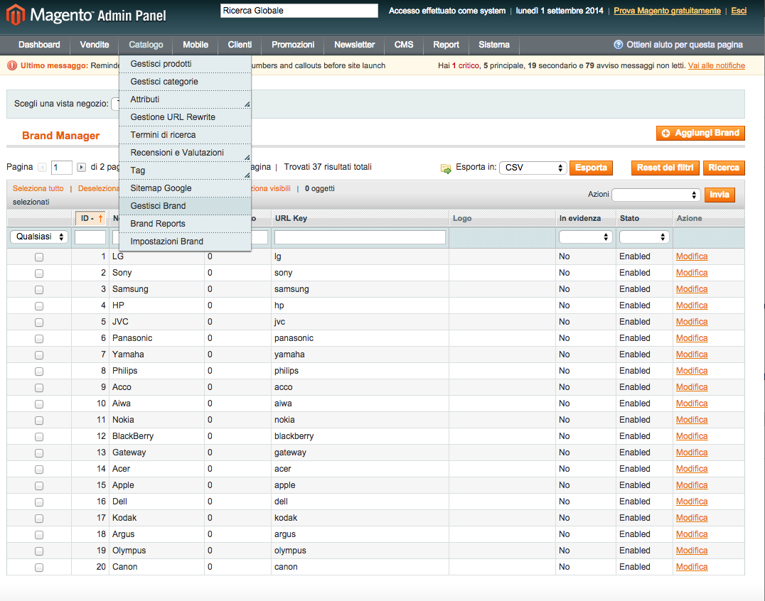Image resolution: width=765 pixels, height=601 pixels.
Task: Select Gestisci categorie menu item
Action: [x=185, y=82]
